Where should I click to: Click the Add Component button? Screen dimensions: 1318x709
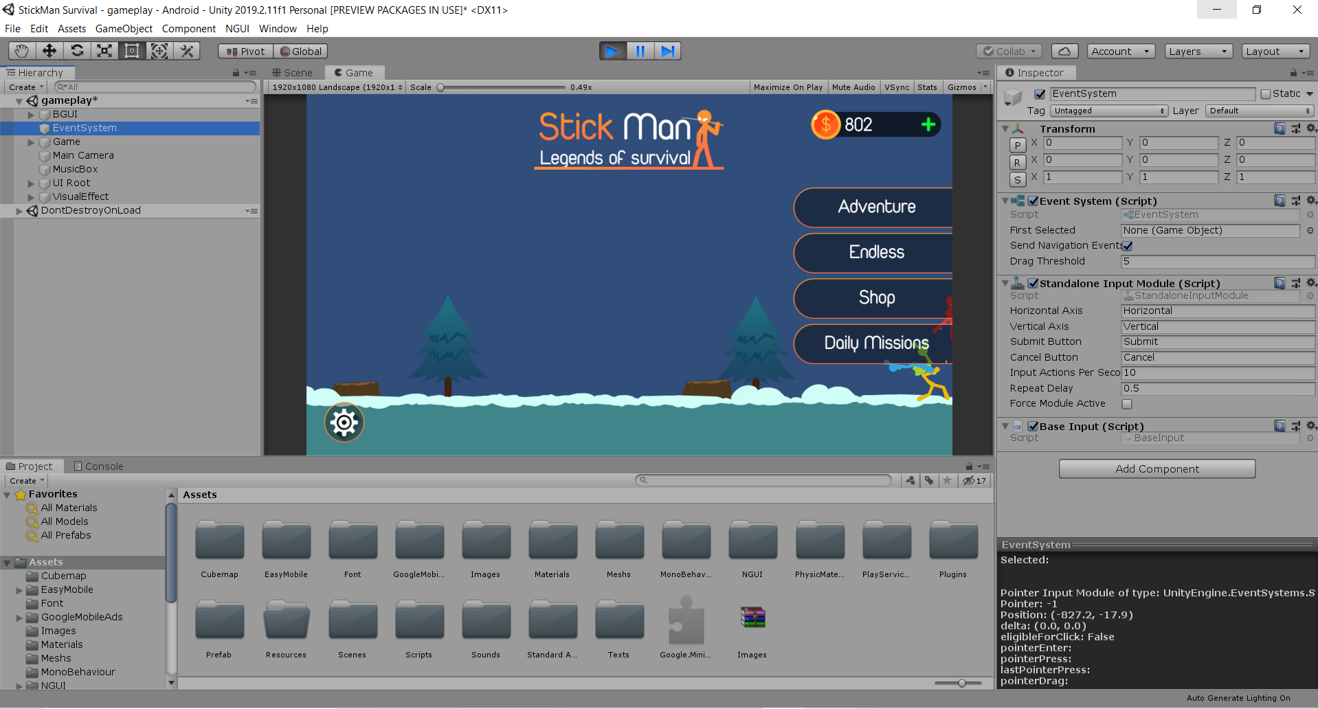click(x=1157, y=469)
